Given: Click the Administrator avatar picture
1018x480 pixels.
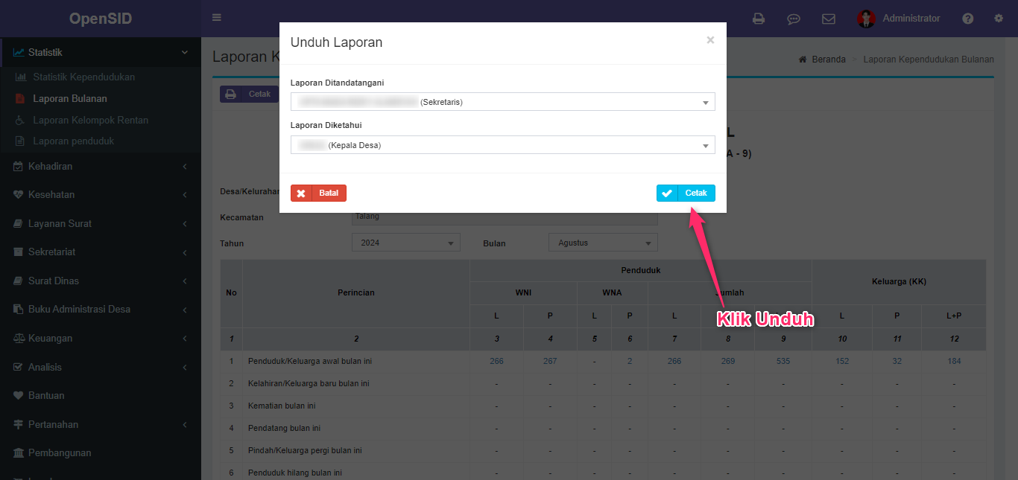Looking at the screenshot, I should click(865, 19).
